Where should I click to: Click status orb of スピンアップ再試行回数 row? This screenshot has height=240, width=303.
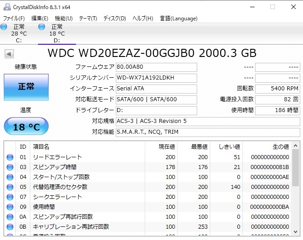click(x=10, y=217)
